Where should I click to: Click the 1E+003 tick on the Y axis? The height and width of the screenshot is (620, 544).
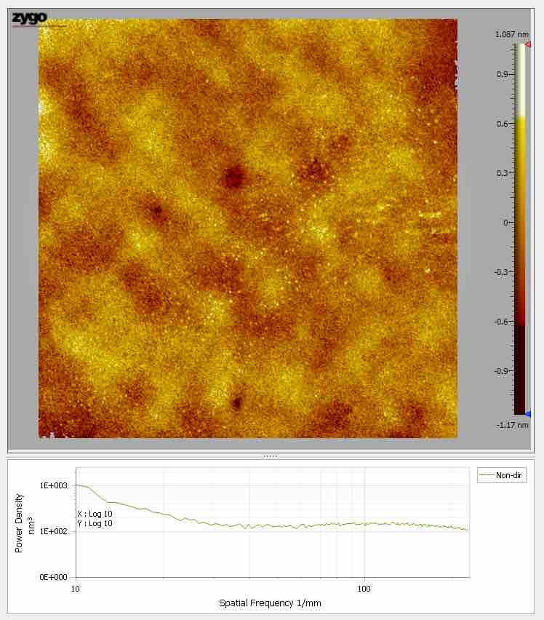point(53,485)
